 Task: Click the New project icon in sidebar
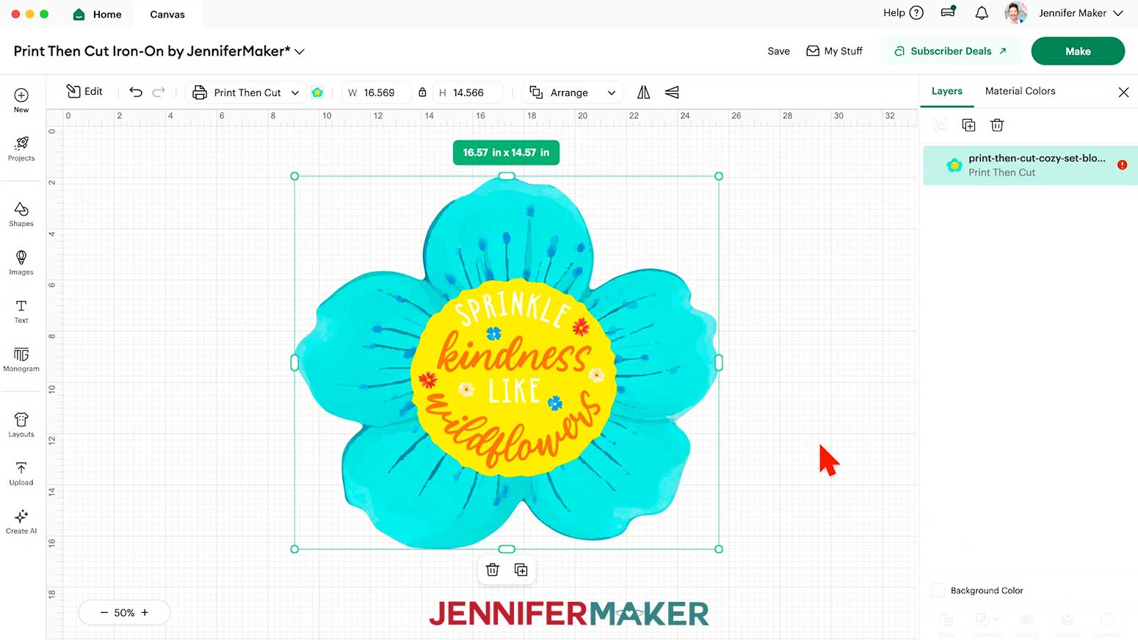pyautogui.click(x=21, y=100)
